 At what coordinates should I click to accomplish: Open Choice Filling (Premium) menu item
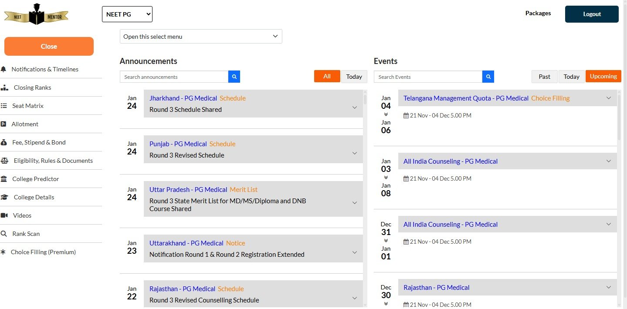click(43, 252)
